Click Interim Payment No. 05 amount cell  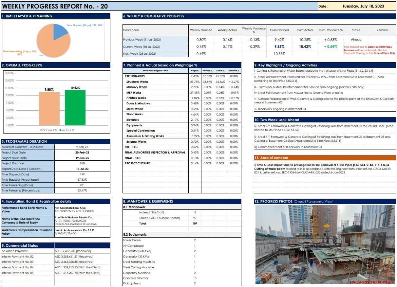click(x=82, y=273)
